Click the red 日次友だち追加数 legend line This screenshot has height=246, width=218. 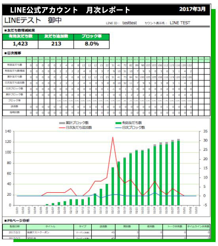point(62,128)
